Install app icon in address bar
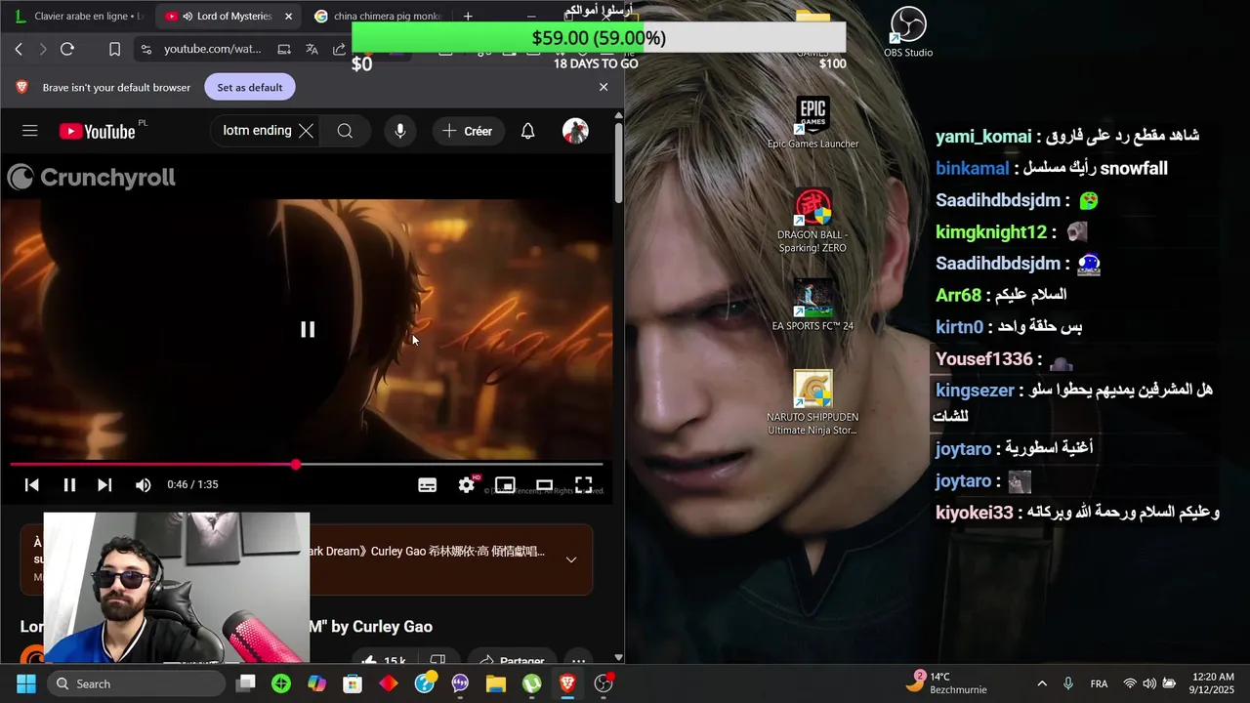The image size is (1250, 703). 284,49
